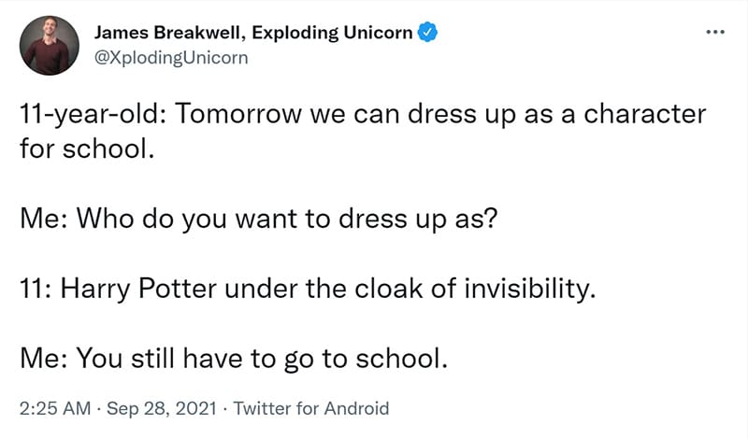The width and height of the screenshot is (748, 439).
Task: Open the @XplodingUnicorn handle link
Action: coord(171,58)
